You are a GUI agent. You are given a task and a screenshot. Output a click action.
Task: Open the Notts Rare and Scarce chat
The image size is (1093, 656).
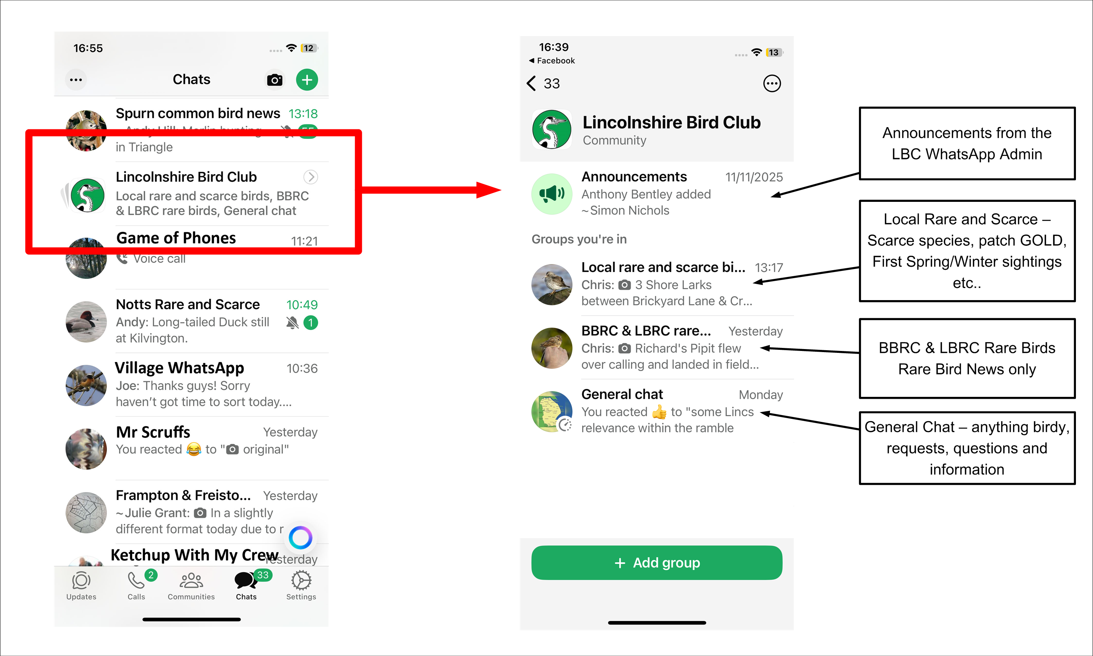pyautogui.click(x=191, y=321)
